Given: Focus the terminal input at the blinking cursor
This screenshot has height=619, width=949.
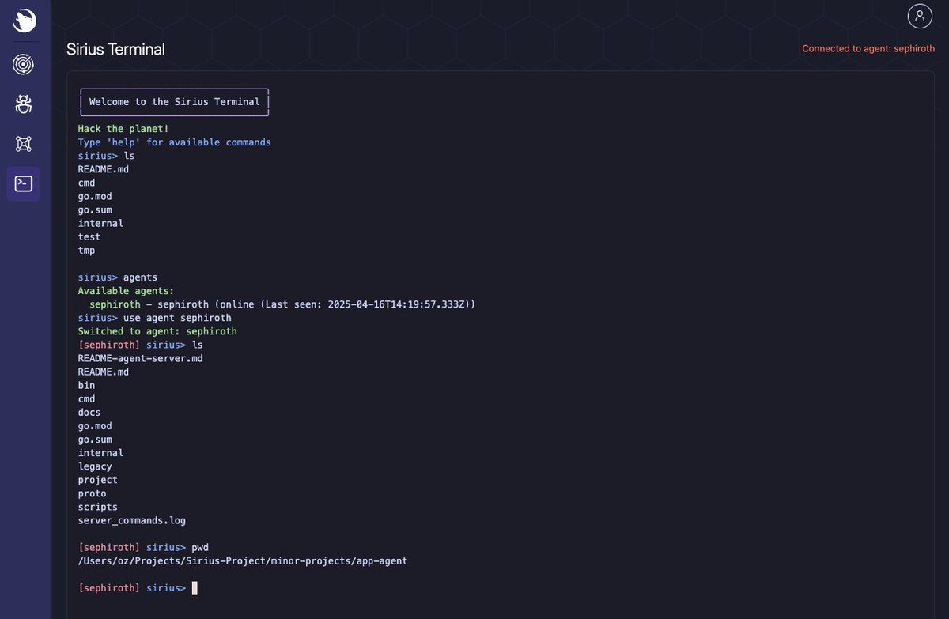Looking at the screenshot, I should (195, 588).
